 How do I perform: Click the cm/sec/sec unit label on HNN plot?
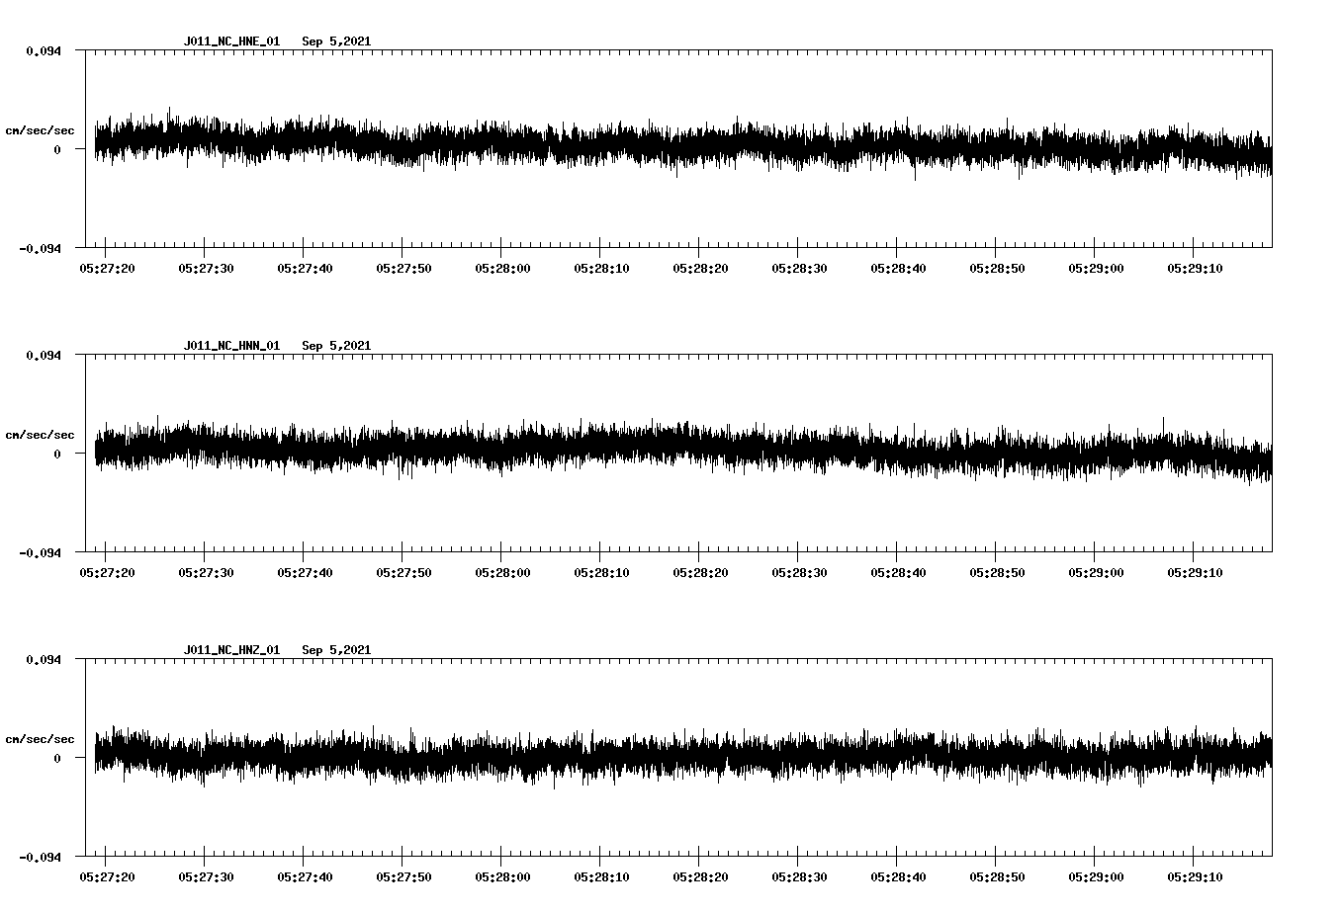[x=40, y=435]
